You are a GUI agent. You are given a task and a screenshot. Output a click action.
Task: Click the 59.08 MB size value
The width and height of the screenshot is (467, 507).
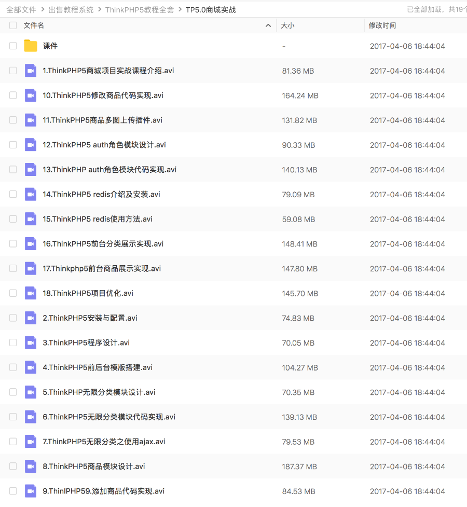(298, 219)
